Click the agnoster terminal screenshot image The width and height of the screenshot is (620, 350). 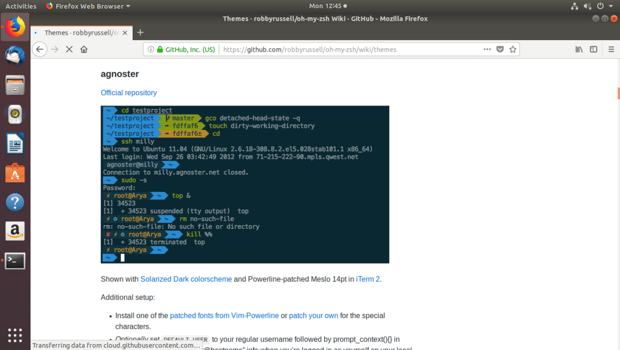(x=245, y=185)
